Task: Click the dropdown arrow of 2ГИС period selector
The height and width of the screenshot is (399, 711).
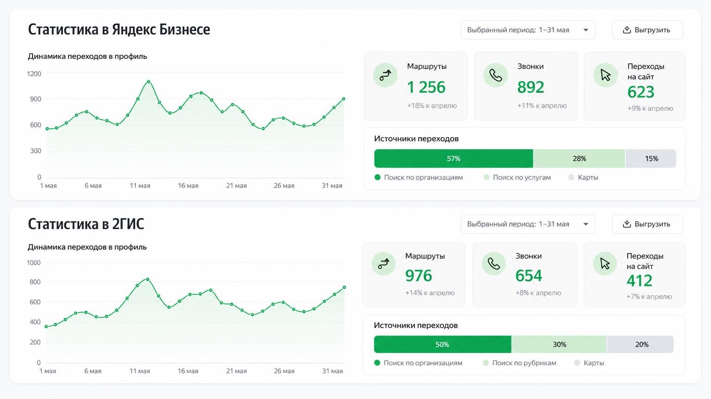Action: click(586, 224)
